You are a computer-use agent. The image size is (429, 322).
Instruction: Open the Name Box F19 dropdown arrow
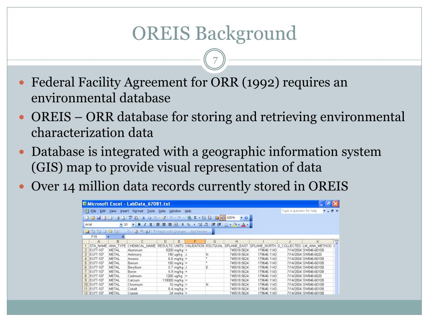pyautogui.click(x=109, y=236)
